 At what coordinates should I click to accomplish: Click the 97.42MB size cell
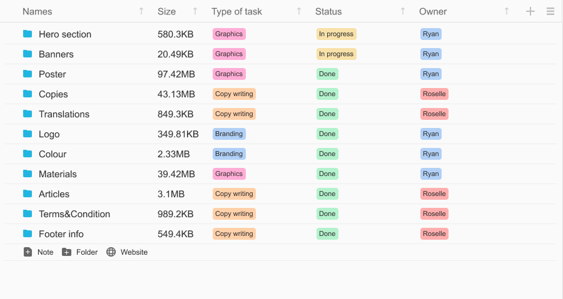(176, 74)
